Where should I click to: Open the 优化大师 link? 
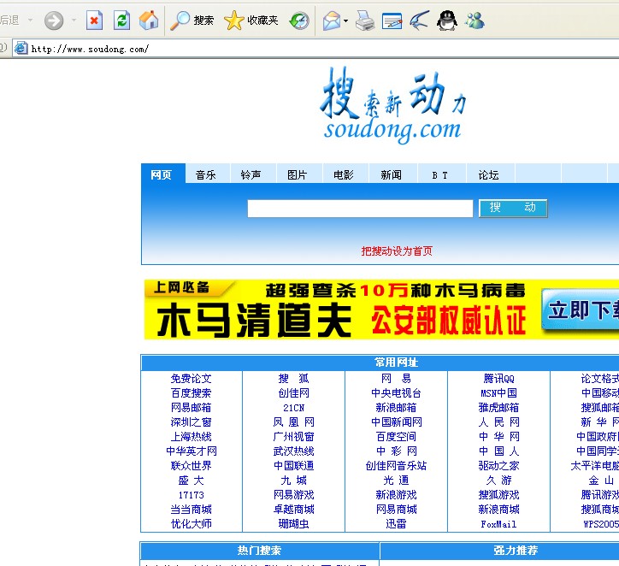click(191, 524)
